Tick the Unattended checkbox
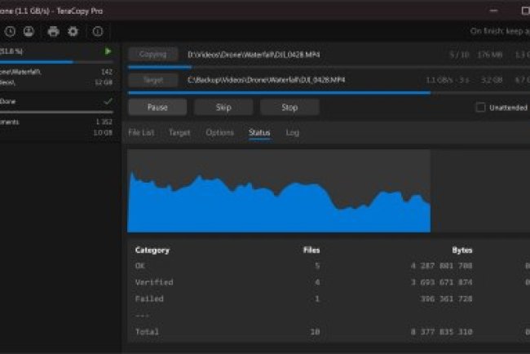530x354 pixels. click(480, 108)
